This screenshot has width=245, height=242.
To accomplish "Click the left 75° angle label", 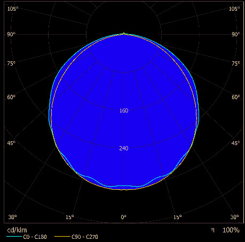I will pos(11,63).
